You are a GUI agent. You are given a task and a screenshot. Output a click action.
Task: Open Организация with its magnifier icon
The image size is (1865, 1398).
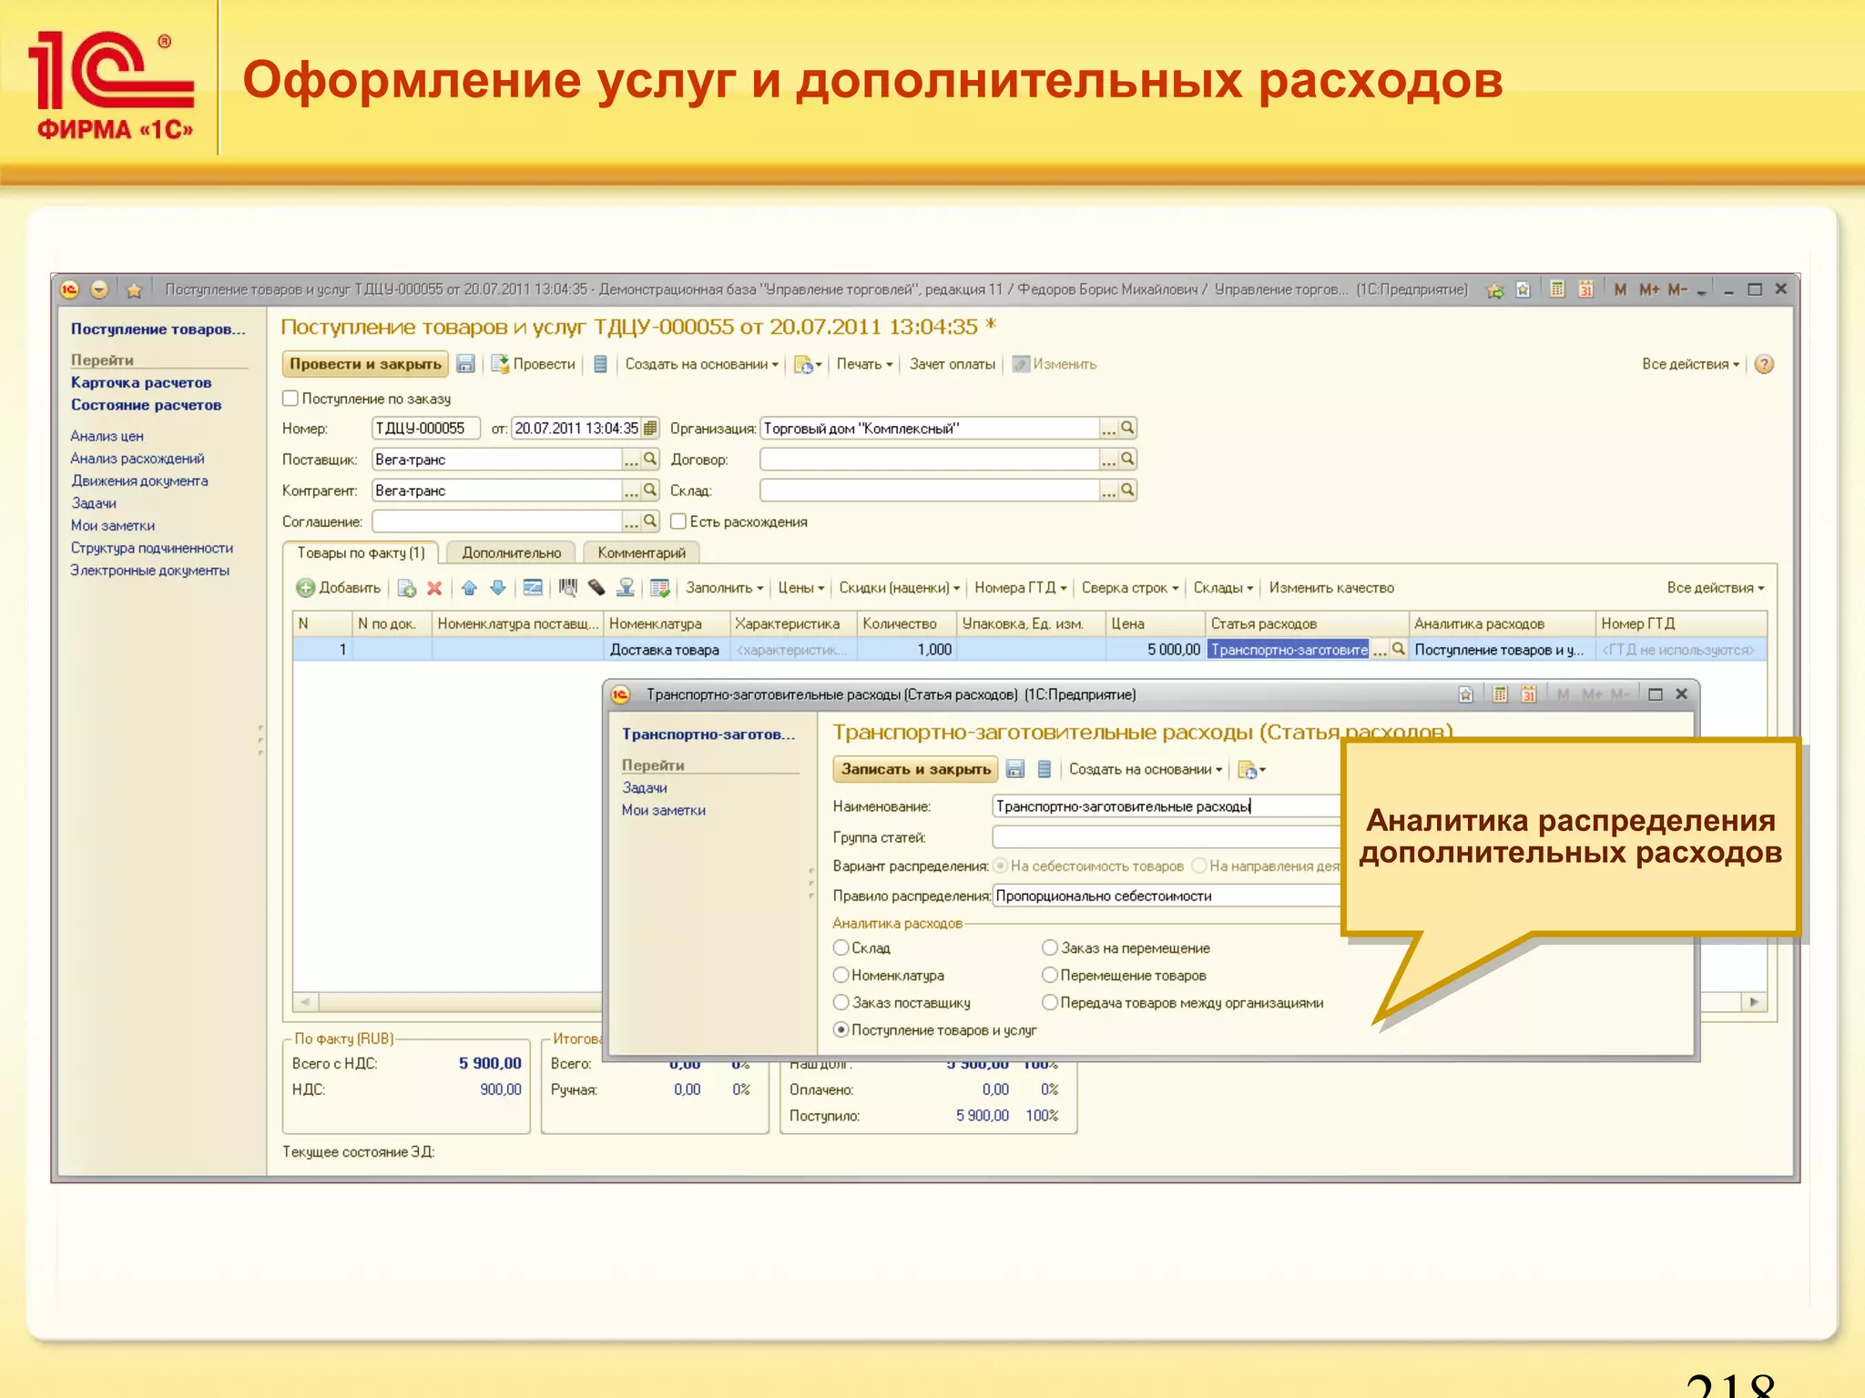click(1127, 428)
